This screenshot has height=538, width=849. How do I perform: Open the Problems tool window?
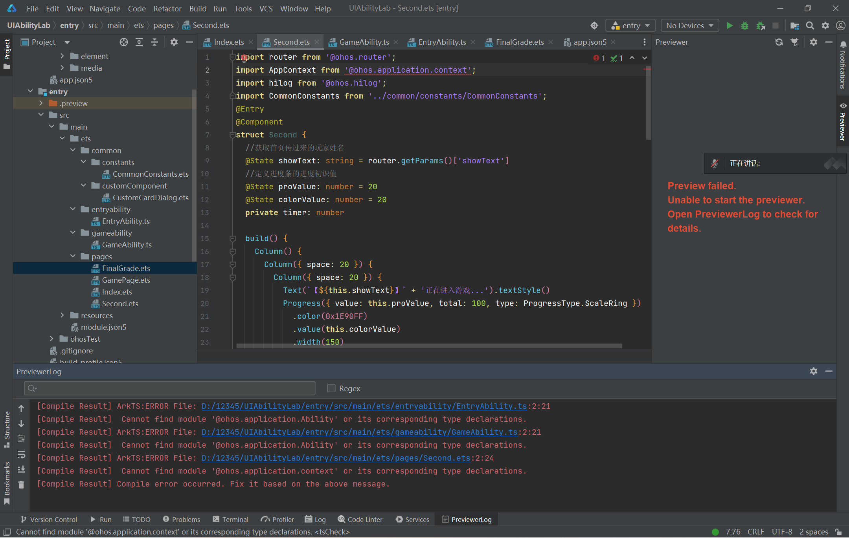pos(181,519)
